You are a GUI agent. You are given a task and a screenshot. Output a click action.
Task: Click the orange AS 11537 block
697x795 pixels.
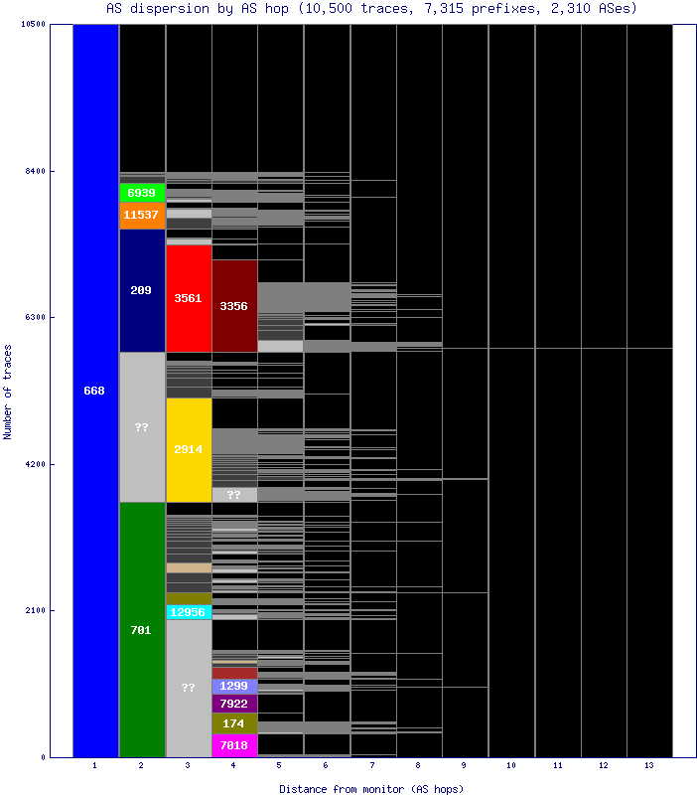(x=141, y=215)
